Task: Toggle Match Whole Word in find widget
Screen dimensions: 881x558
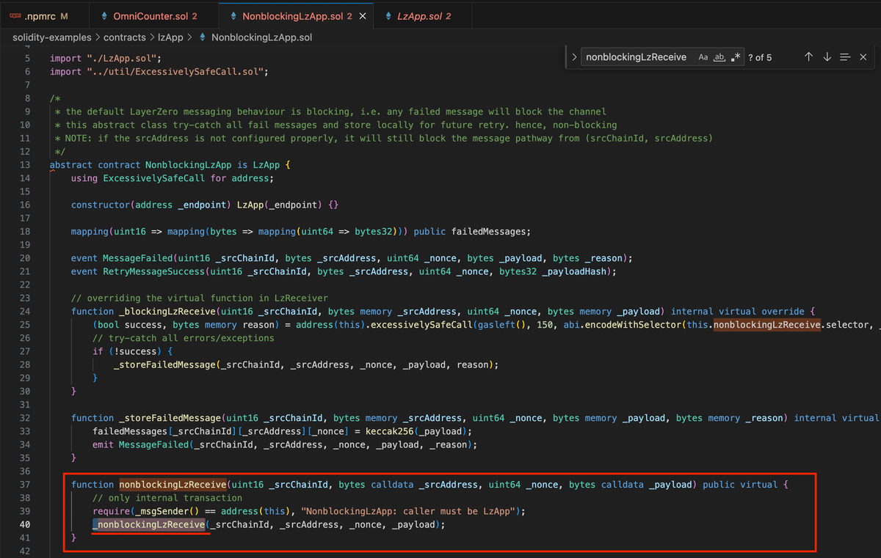Action: tap(719, 57)
